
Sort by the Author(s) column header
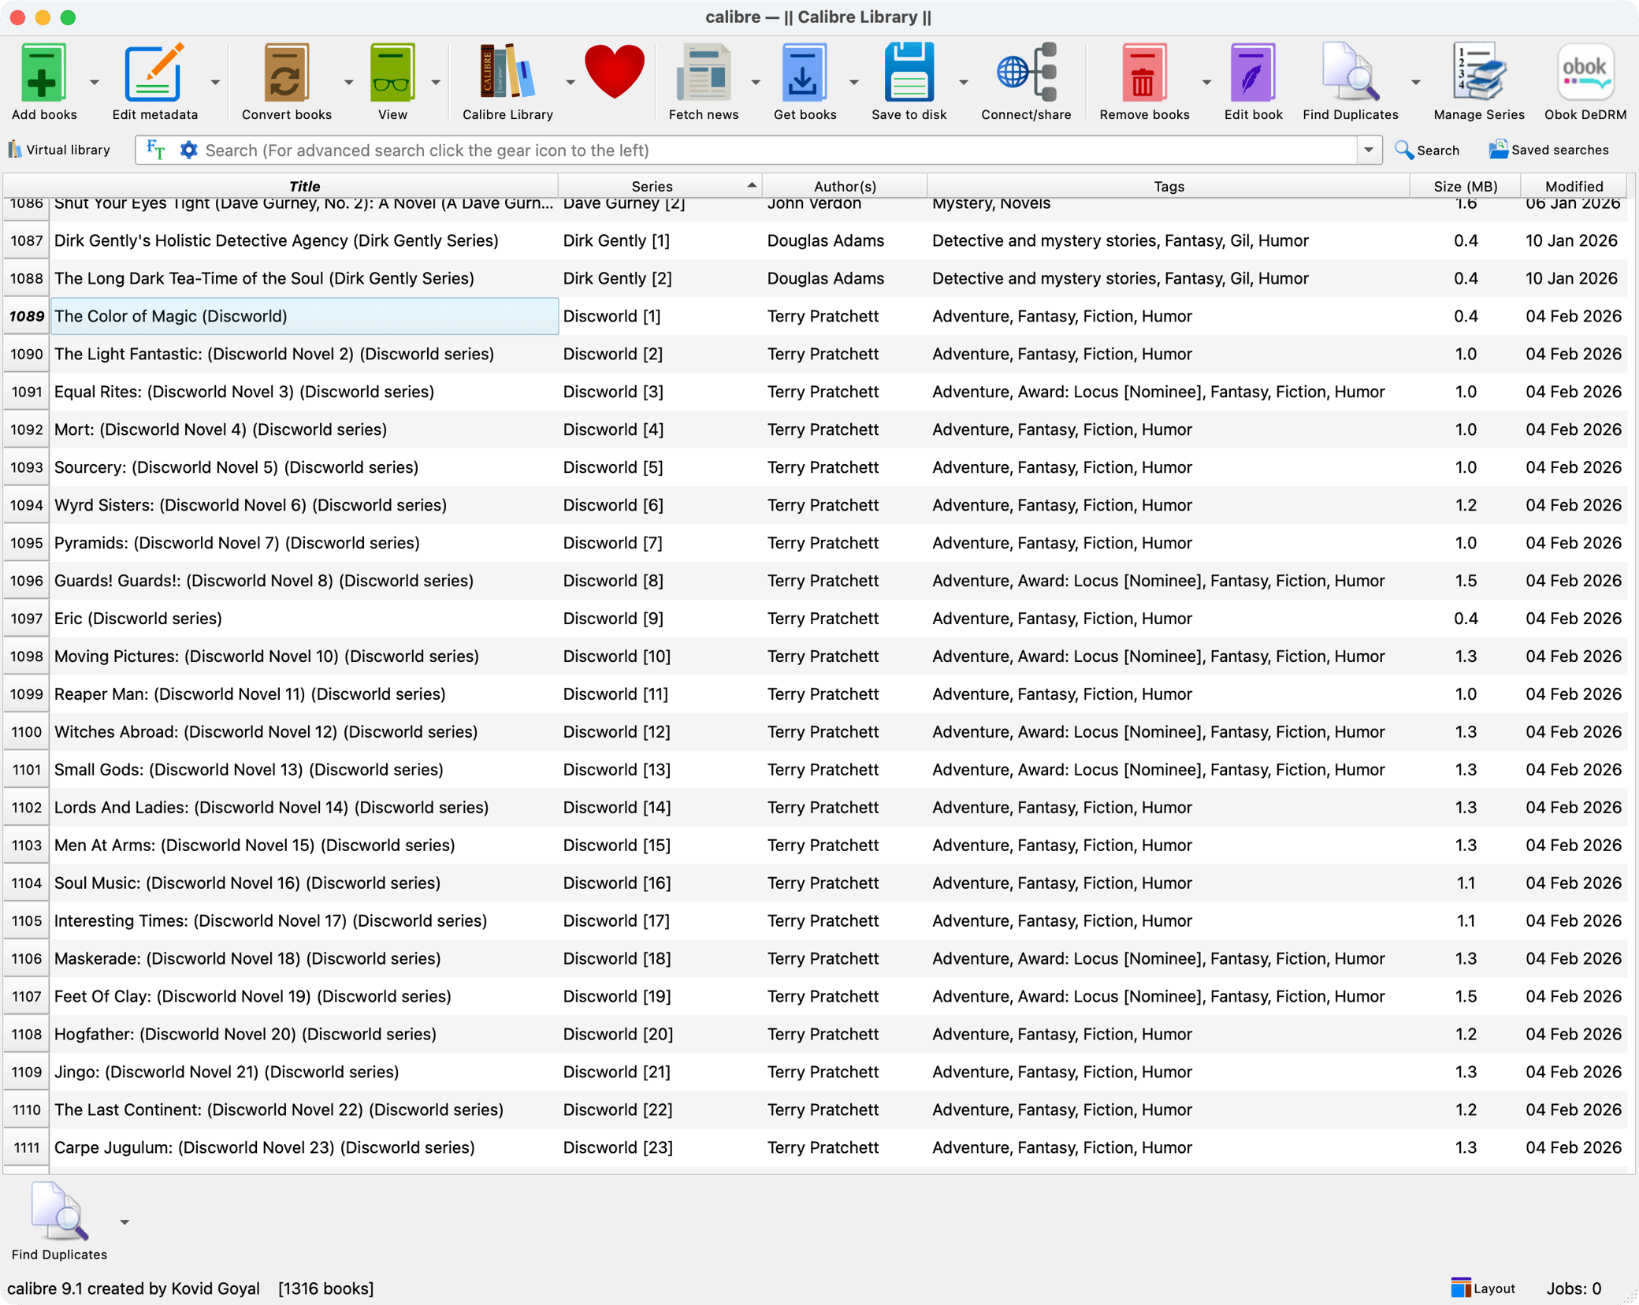pos(844,186)
